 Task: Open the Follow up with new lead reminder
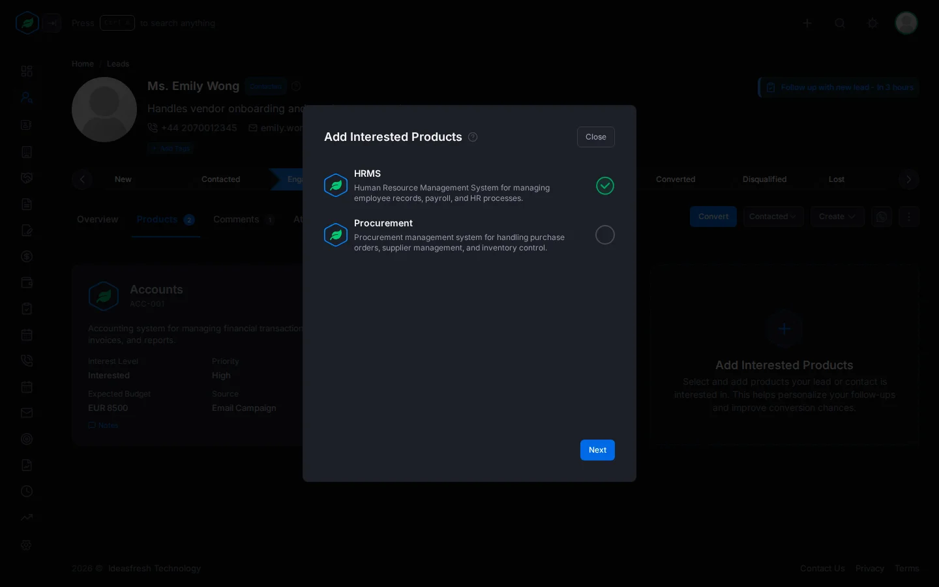[x=839, y=87]
